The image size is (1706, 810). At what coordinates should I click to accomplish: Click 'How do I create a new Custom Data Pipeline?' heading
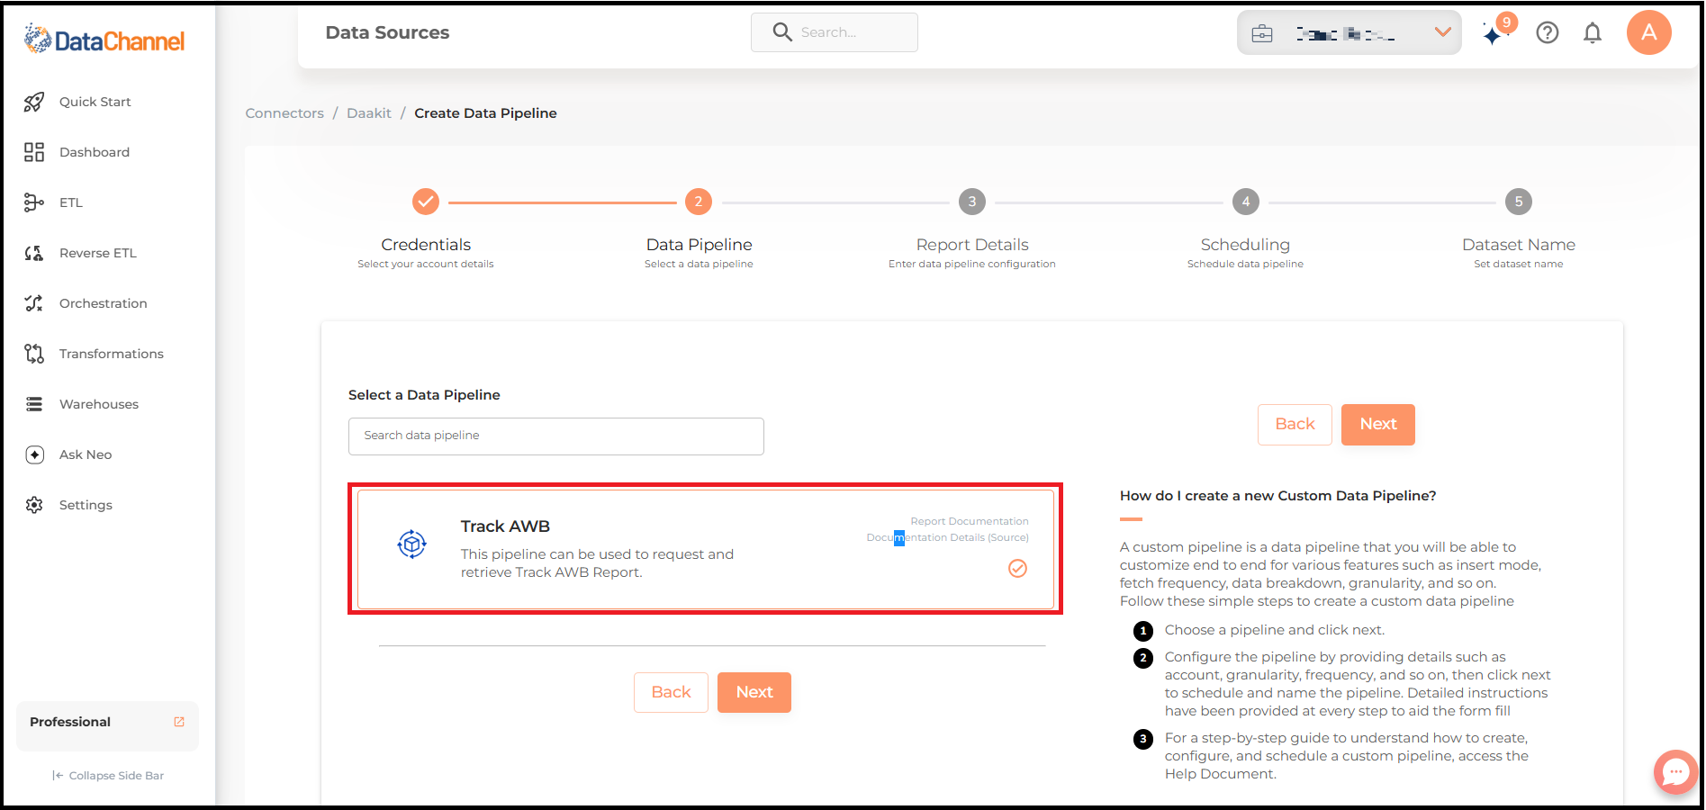(x=1277, y=496)
